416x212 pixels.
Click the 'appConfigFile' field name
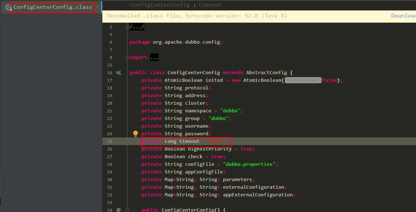tap(204, 172)
